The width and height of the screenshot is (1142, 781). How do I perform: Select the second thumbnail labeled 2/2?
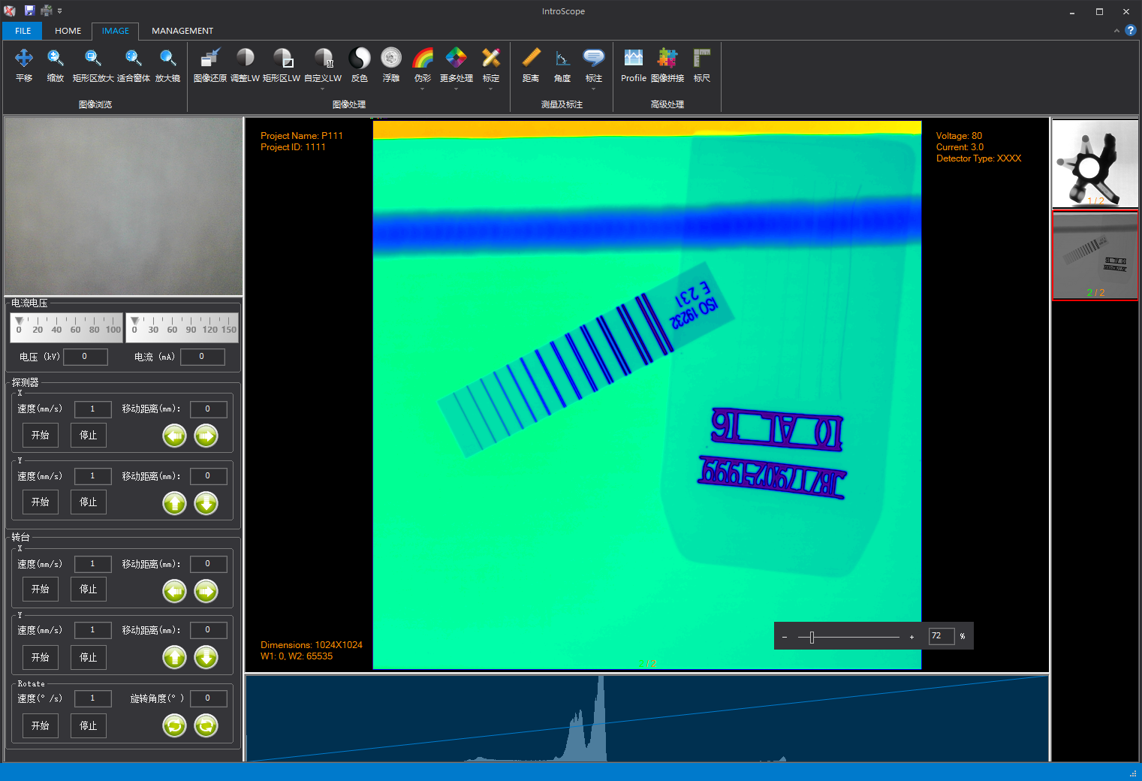(x=1095, y=256)
